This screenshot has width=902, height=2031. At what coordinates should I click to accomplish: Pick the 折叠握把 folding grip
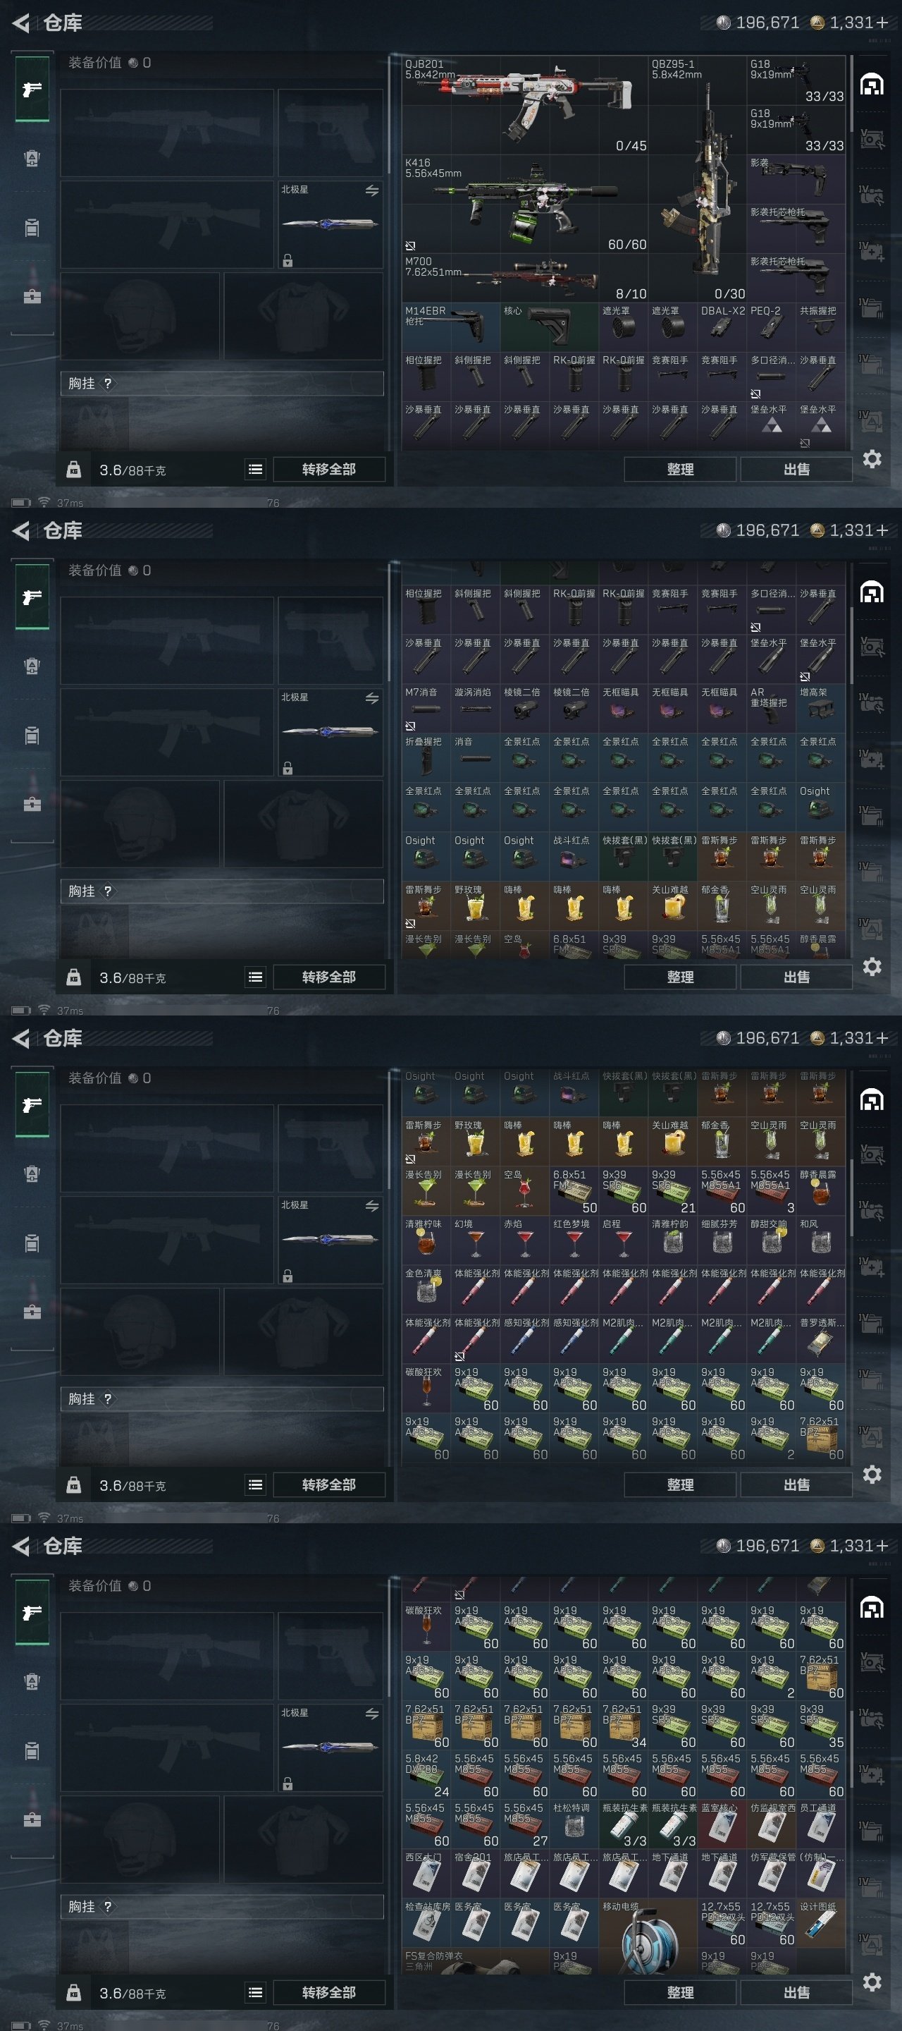tap(426, 757)
